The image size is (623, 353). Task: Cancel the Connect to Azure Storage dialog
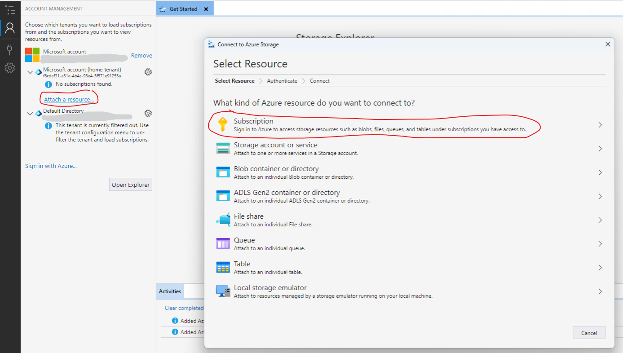(589, 333)
